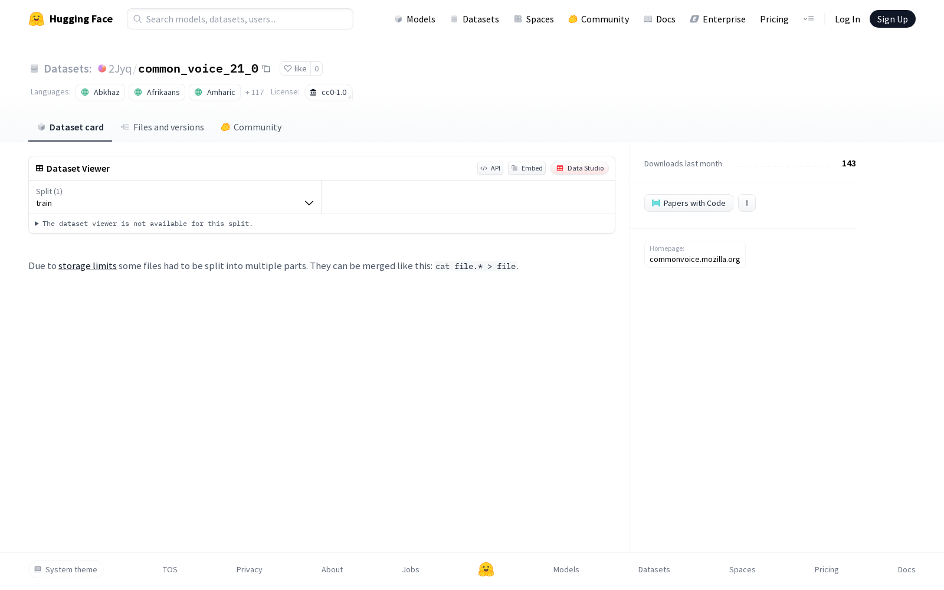Open the three-dot menu beside Papers with Code
This screenshot has height=590, width=944.
coord(747,203)
